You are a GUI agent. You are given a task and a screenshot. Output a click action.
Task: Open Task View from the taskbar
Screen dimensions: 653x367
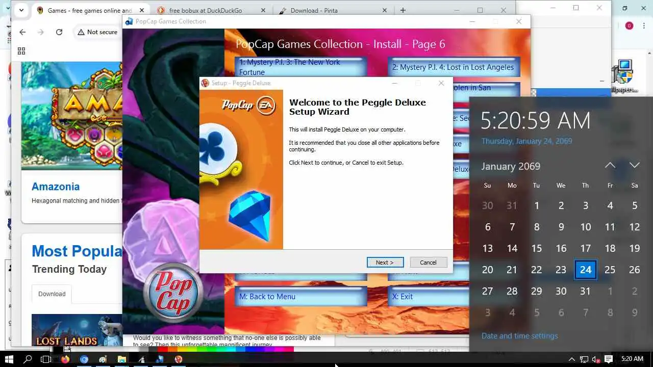[46, 359]
